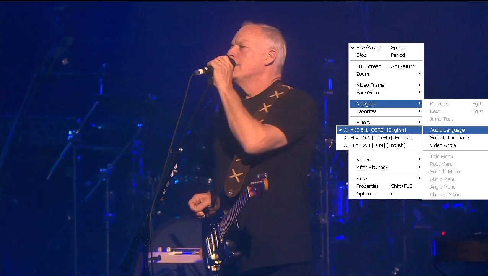Pick Video Angle from the submenu
This screenshot has height=276, width=488.
click(x=455, y=145)
